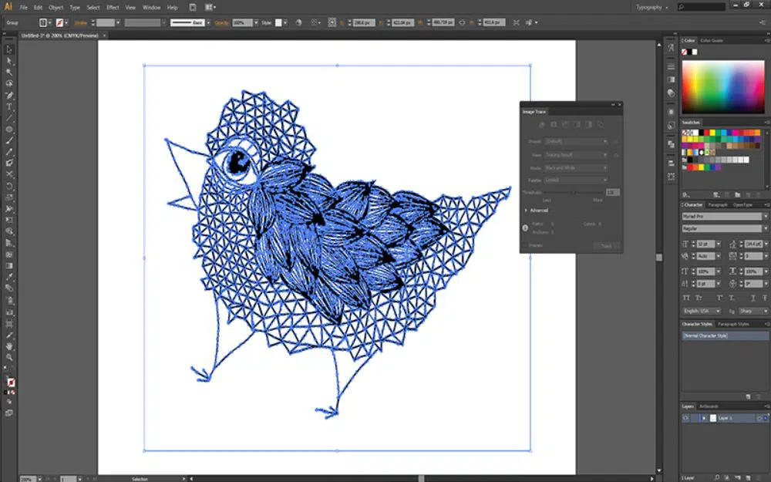Click the Trace button
This screenshot has height=482, width=771.
click(x=605, y=246)
